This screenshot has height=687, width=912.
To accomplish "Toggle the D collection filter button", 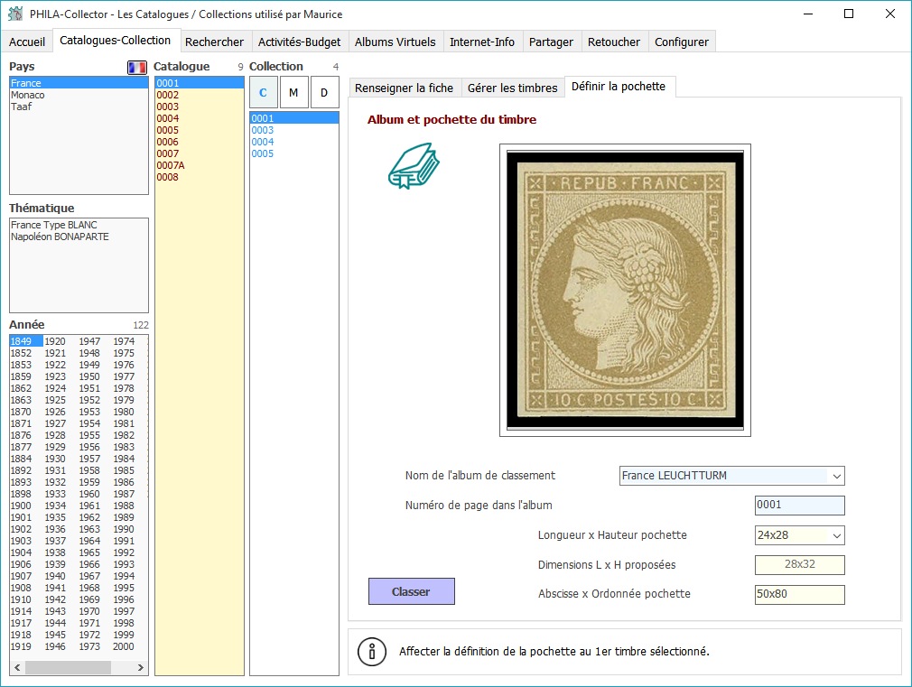I will point(324,92).
